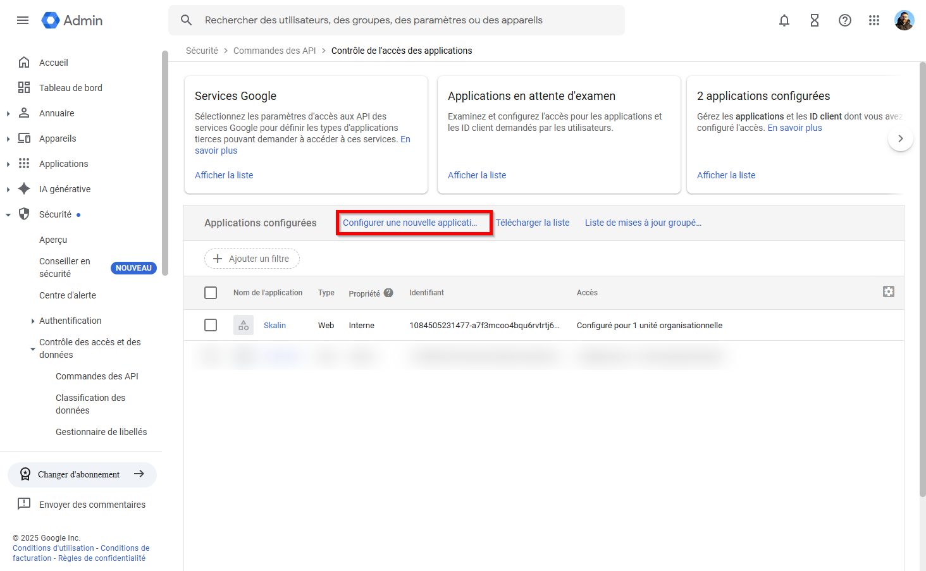This screenshot has height=571, width=926.
Task: Open Afficher la liste under Services Google
Action: [224, 175]
